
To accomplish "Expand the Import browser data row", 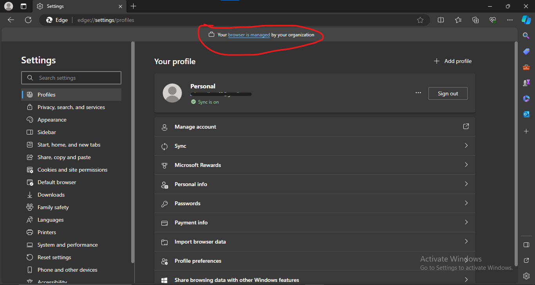I will pyautogui.click(x=315, y=242).
